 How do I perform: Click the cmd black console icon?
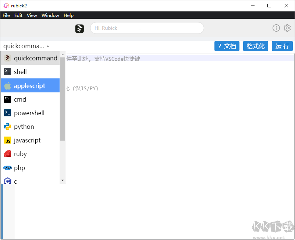click(x=7, y=99)
